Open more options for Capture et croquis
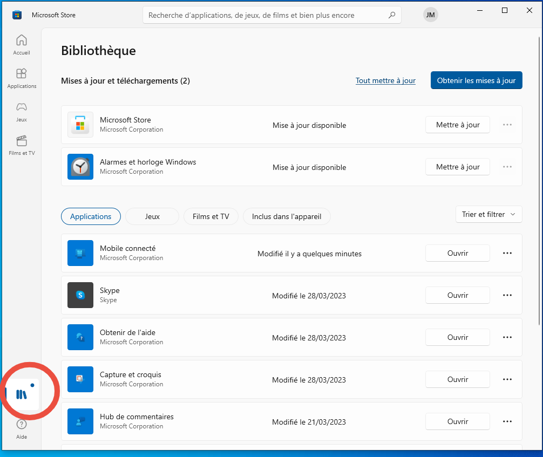Screen dimensions: 543x457 point(507,379)
